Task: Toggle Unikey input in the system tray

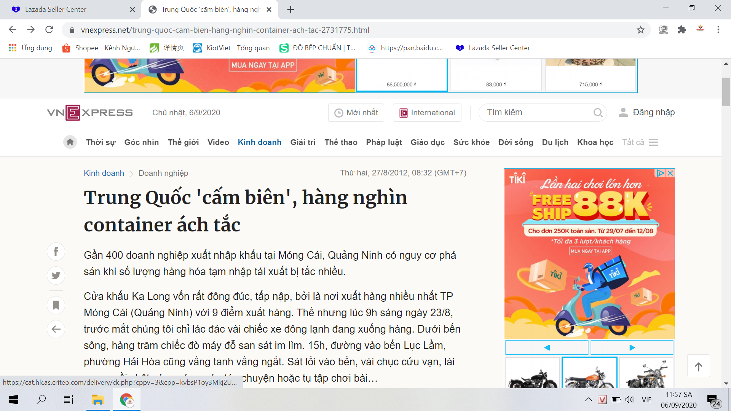Action: [x=602, y=400]
